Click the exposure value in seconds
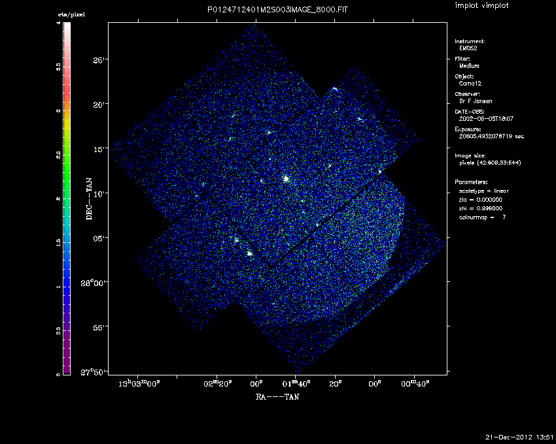556x444 pixels. pyautogui.click(x=491, y=136)
